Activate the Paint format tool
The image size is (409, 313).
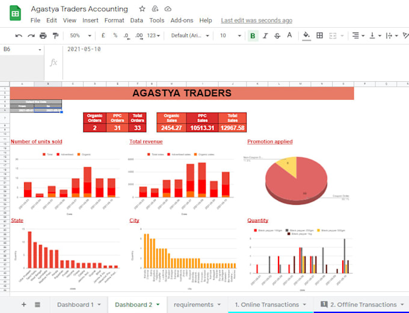(55, 36)
